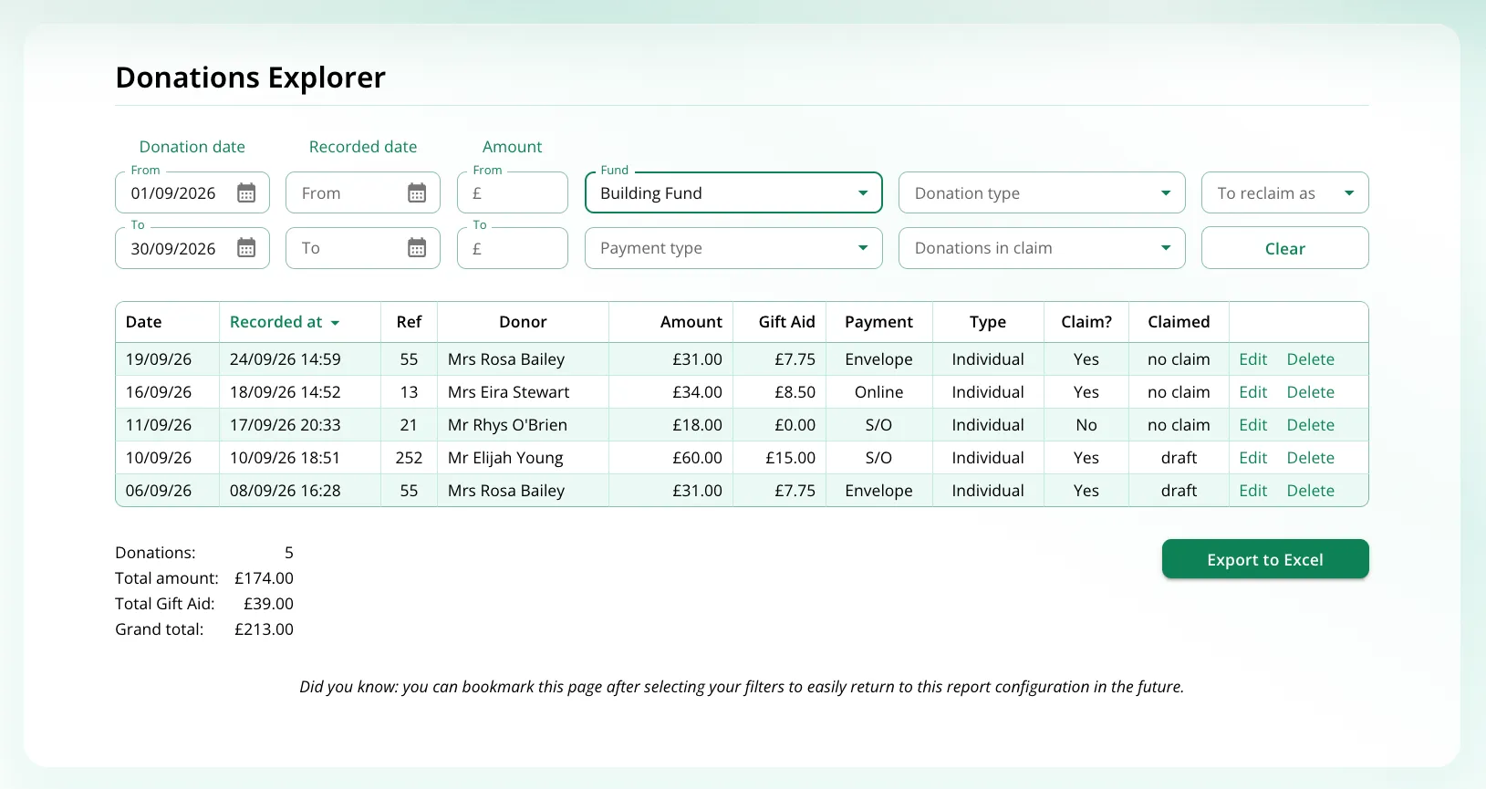
Task: Delete Mr Rhys O'Brien donation
Action: click(x=1310, y=425)
